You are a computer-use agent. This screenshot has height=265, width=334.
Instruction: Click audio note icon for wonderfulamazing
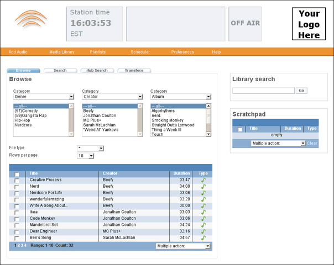203,199
